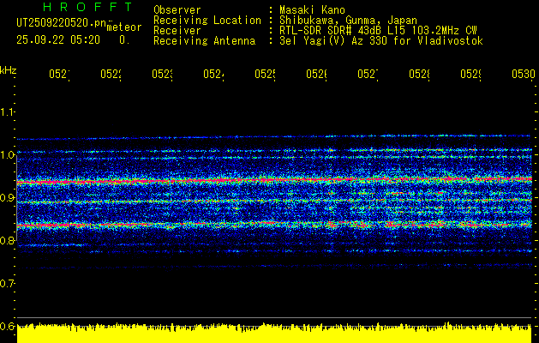Click the Receiver label
Screen dimensions: 539x343
tap(177, 31)
